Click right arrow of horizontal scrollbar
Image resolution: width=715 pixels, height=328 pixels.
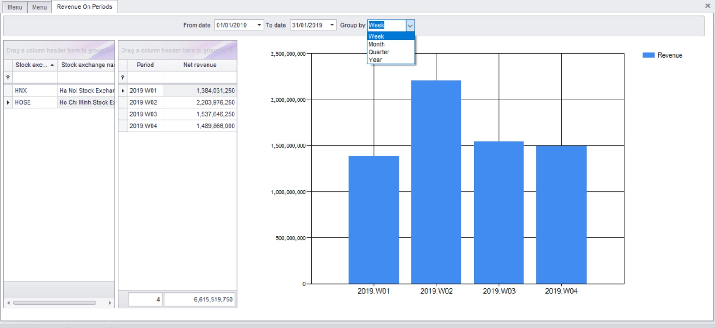click(110, 303)
